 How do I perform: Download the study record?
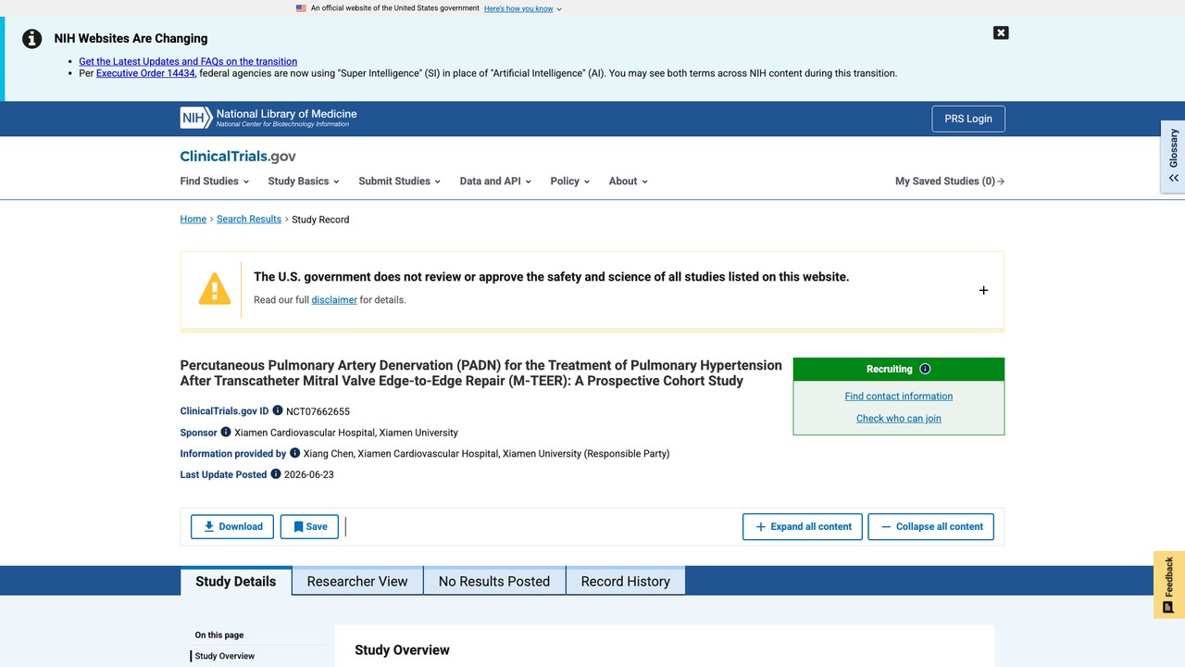point(232,526)
